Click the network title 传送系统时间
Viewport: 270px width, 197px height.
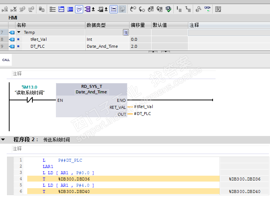pos(57,140)
